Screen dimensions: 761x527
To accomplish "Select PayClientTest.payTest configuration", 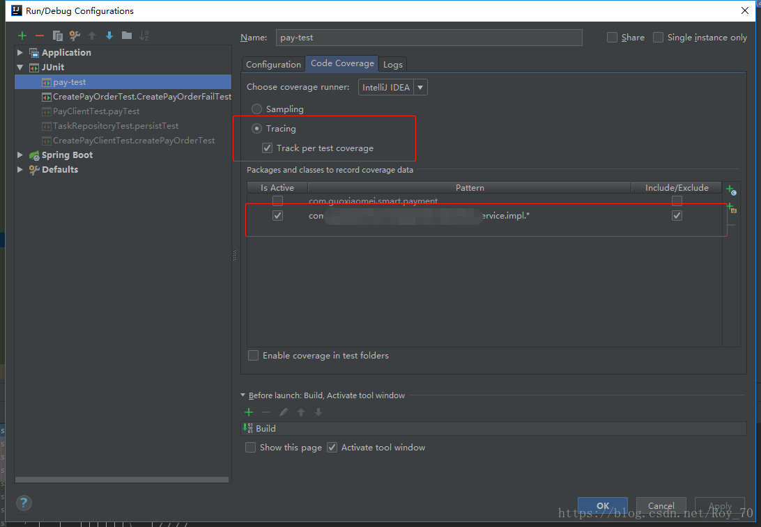I will [123, 111].
